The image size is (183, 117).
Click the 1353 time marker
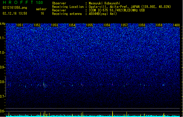54,25
